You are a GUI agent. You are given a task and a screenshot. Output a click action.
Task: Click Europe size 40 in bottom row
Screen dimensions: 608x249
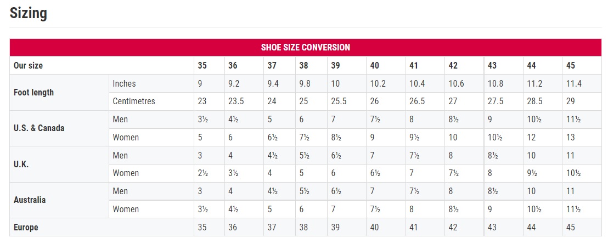(x=375, y=227)
